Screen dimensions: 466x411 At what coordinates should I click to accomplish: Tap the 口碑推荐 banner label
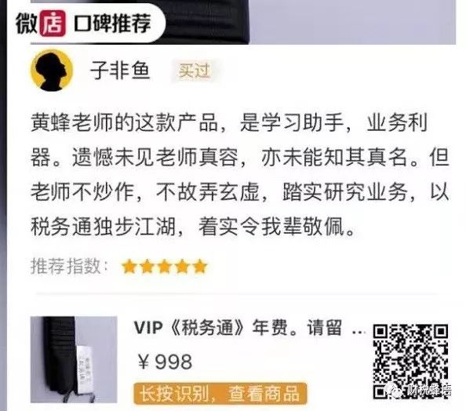pyautogui.click(x=113, y=24)
